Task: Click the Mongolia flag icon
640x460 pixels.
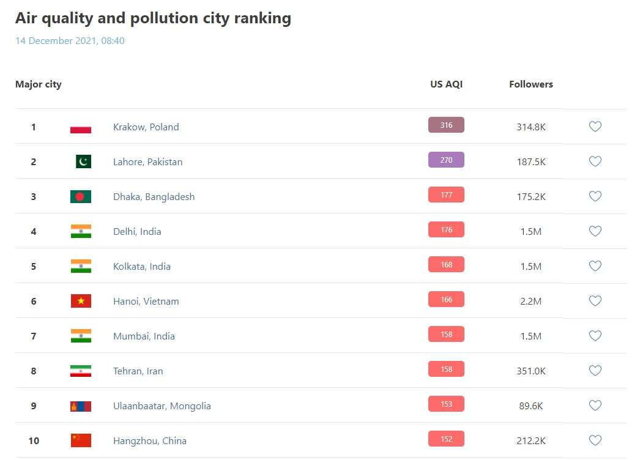Action: coord(81,406)
